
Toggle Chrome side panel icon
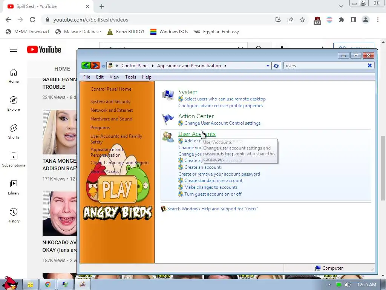pyautogui.click(x=354, y=20)
